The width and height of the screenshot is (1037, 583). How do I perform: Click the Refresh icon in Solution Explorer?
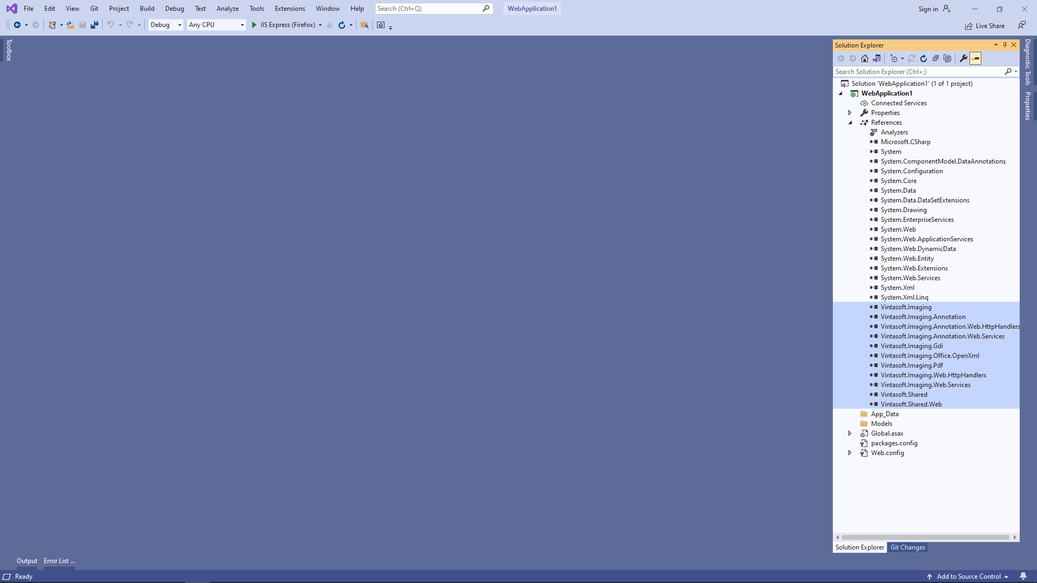(x=924, y=58)
